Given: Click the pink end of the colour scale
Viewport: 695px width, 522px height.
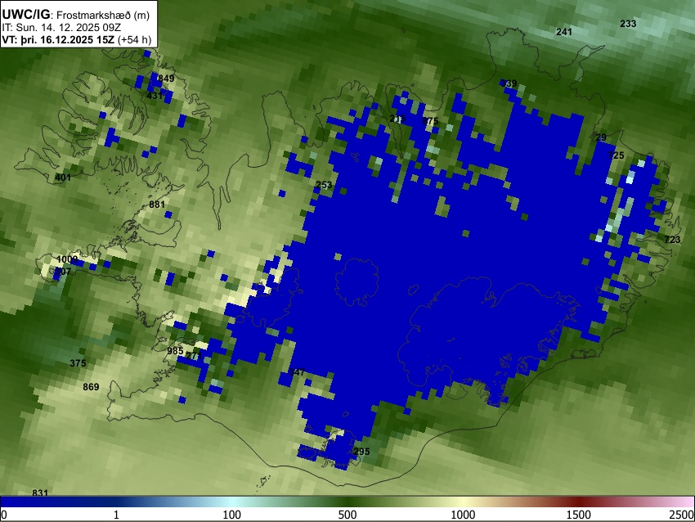Looking at the screenshot, I should [685, 502].
